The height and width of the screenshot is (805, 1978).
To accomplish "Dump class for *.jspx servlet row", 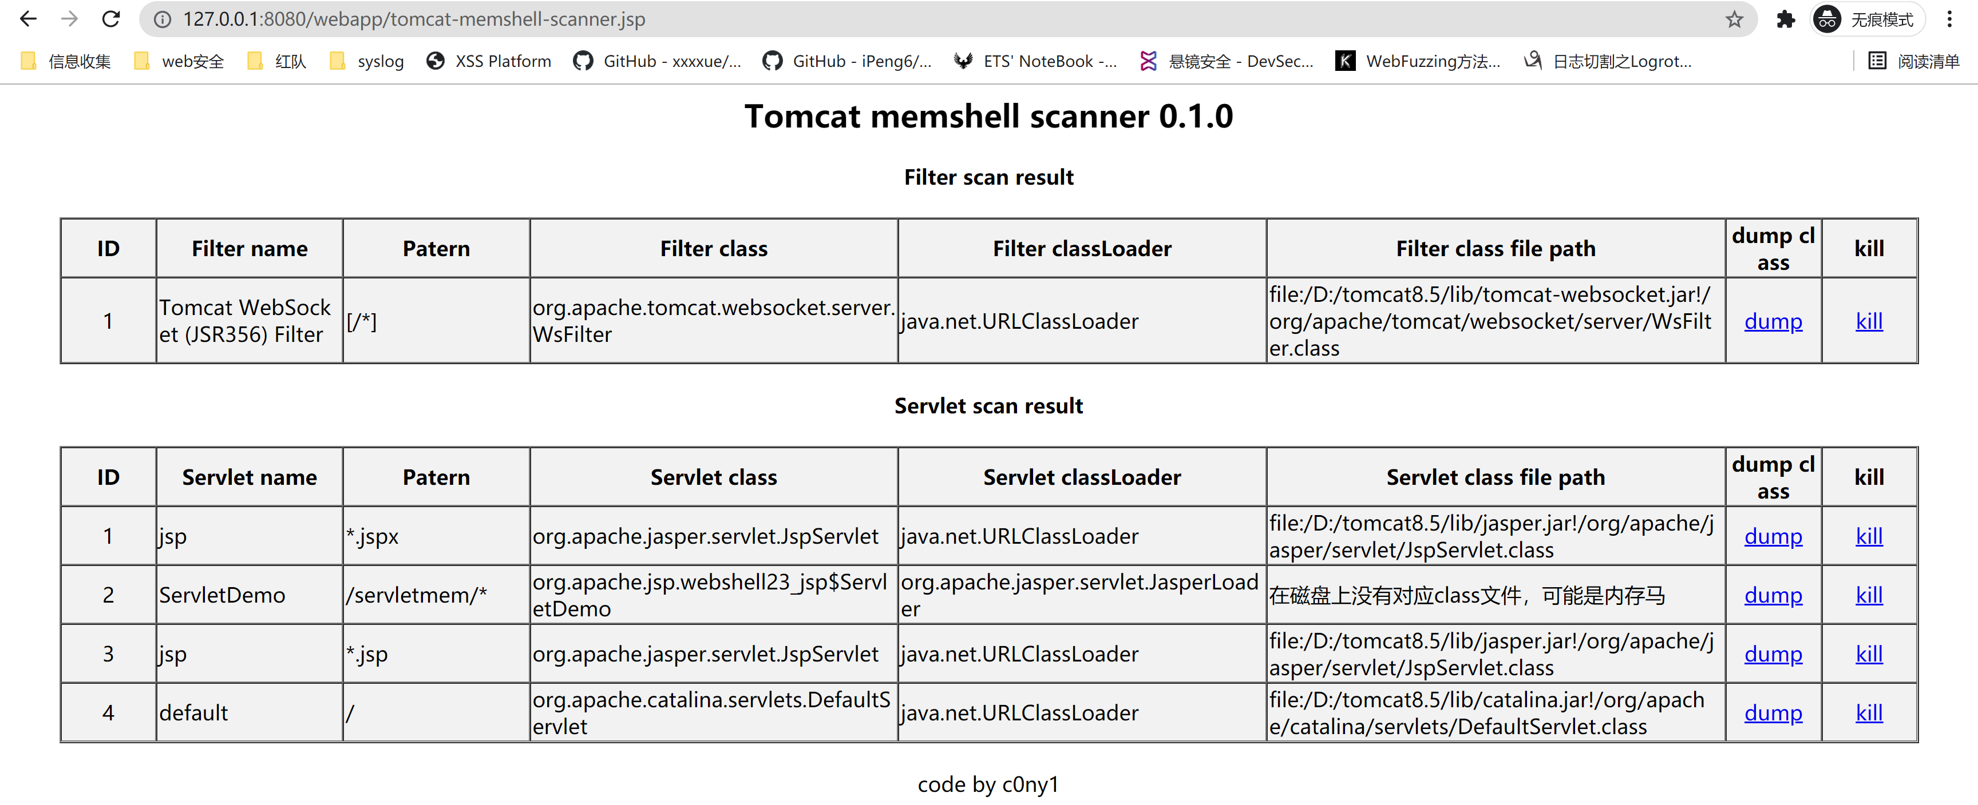I will point(1773,536).
